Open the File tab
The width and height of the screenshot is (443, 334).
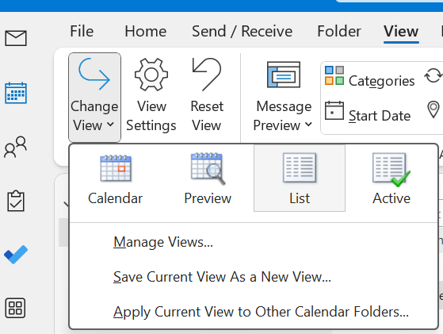(x=82, y=31)
